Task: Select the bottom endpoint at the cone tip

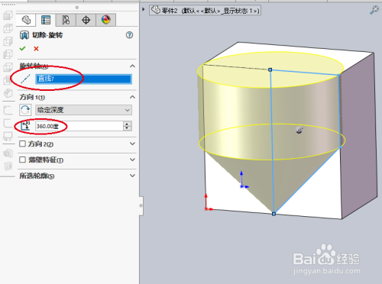Action: point(274,214)
